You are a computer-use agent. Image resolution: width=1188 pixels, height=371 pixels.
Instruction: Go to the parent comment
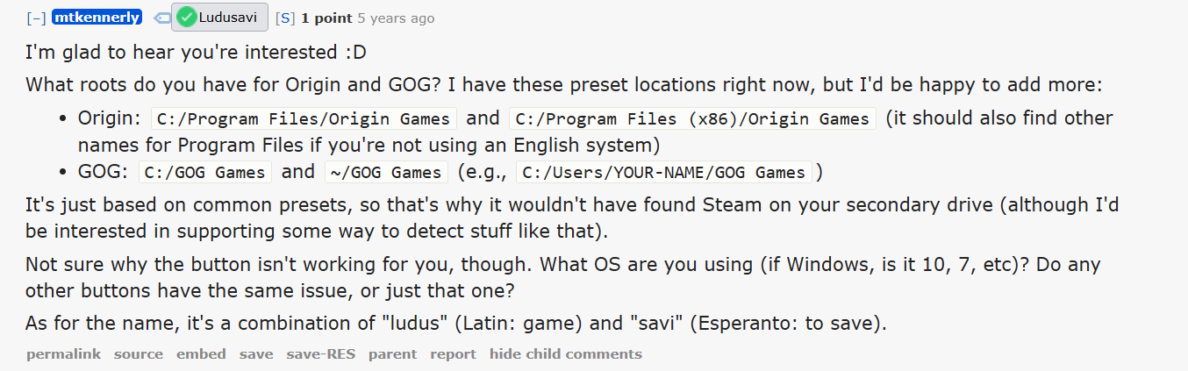coord(392,354)
